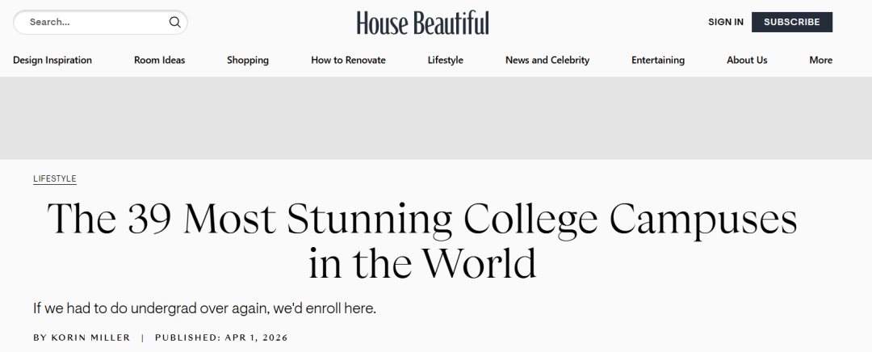Navigate to How to Renovate
The height and width of the screenshot is (352, 872).
[348, 61]
